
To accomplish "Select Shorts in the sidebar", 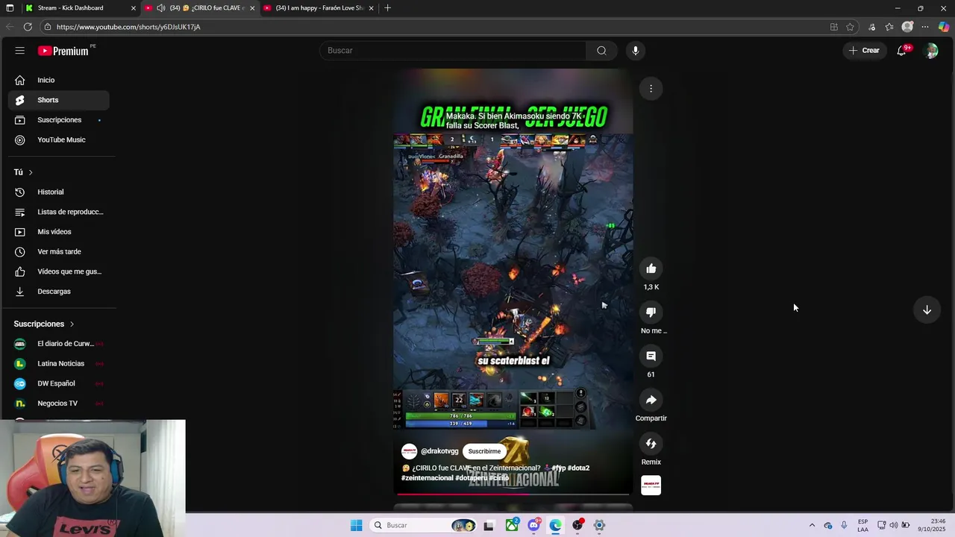I will (59, 100).
